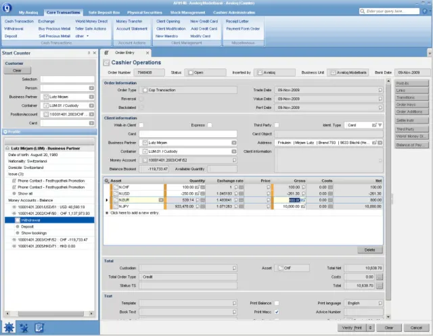Click the Order Number input field
This screenshot has height=336, width=433.
point(148,73)
